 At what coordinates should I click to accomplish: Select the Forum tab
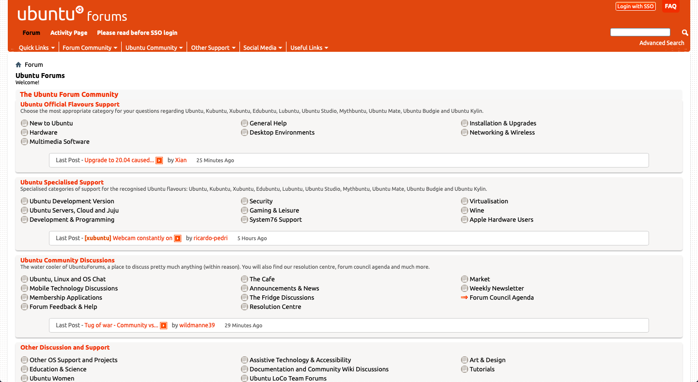click(32, 33)
